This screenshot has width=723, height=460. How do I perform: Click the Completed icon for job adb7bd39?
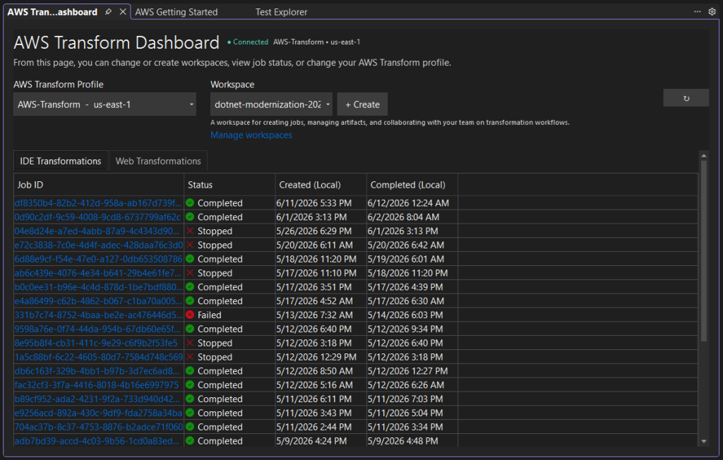coord(190,441)
